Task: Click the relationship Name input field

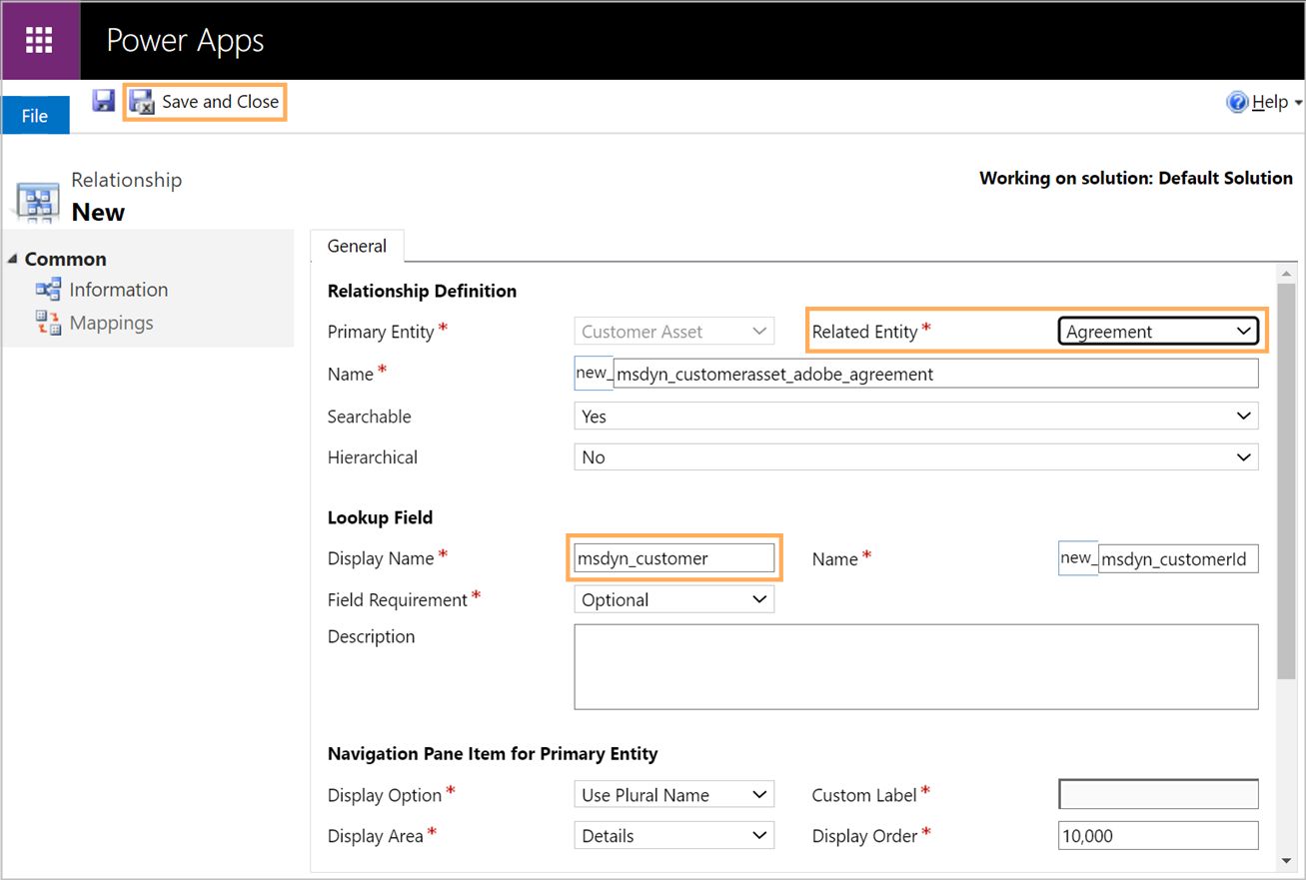Action: 935,374
